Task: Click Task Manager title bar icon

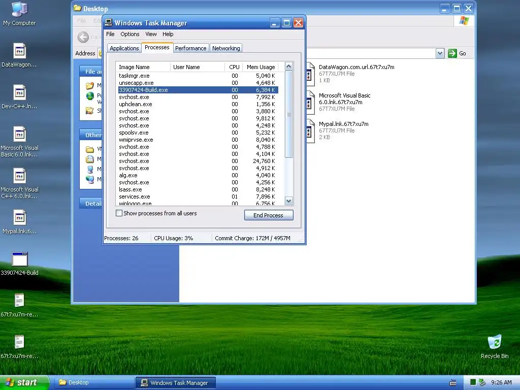Action: [109, 22]
